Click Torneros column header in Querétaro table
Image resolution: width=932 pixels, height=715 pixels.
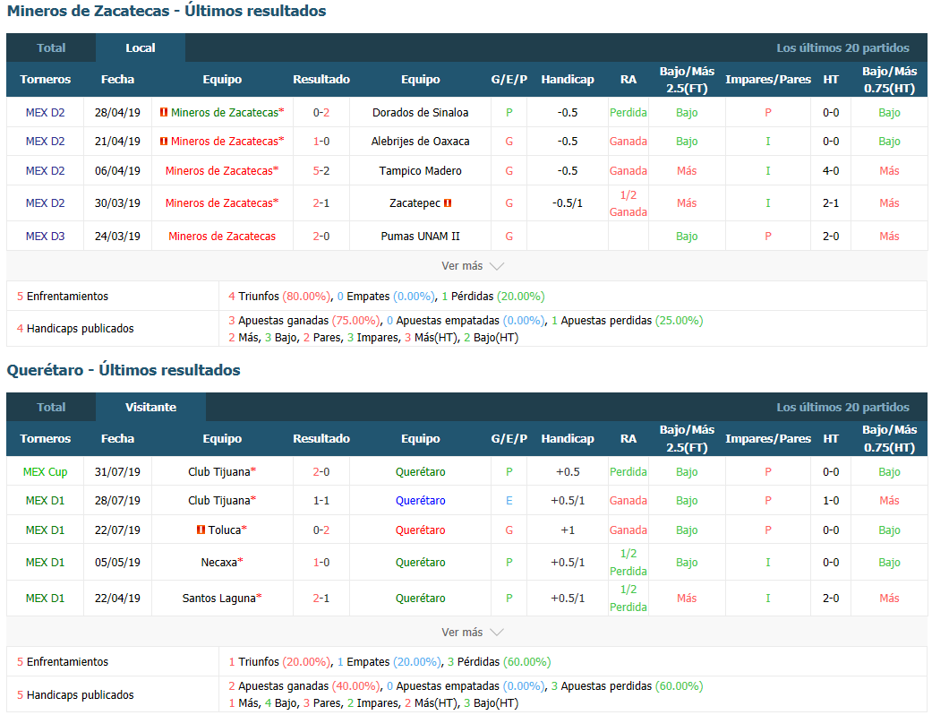pyautogui.click(x=45, y=439)
